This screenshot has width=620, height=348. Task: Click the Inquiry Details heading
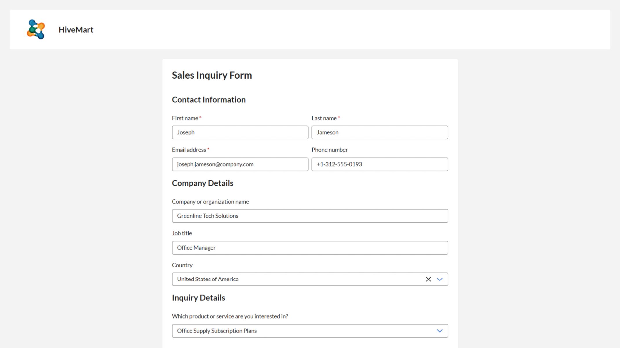click(198, 298)
